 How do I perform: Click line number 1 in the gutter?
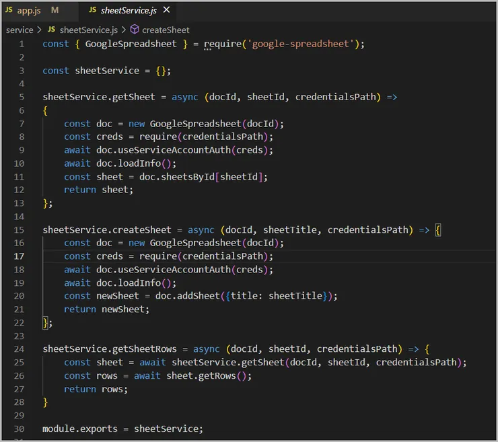[x=22, y=44]
